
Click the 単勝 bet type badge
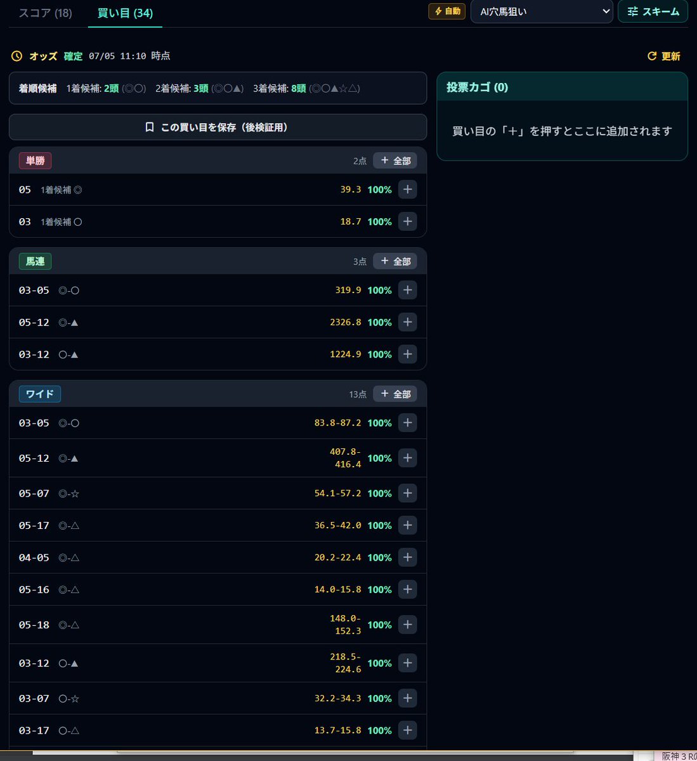click(35, 160)
